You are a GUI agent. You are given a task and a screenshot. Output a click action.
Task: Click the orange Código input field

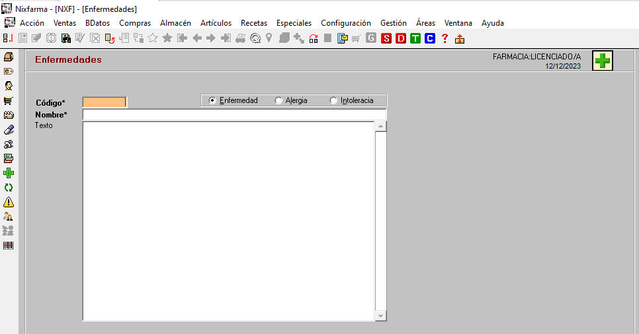pos(105,102)
